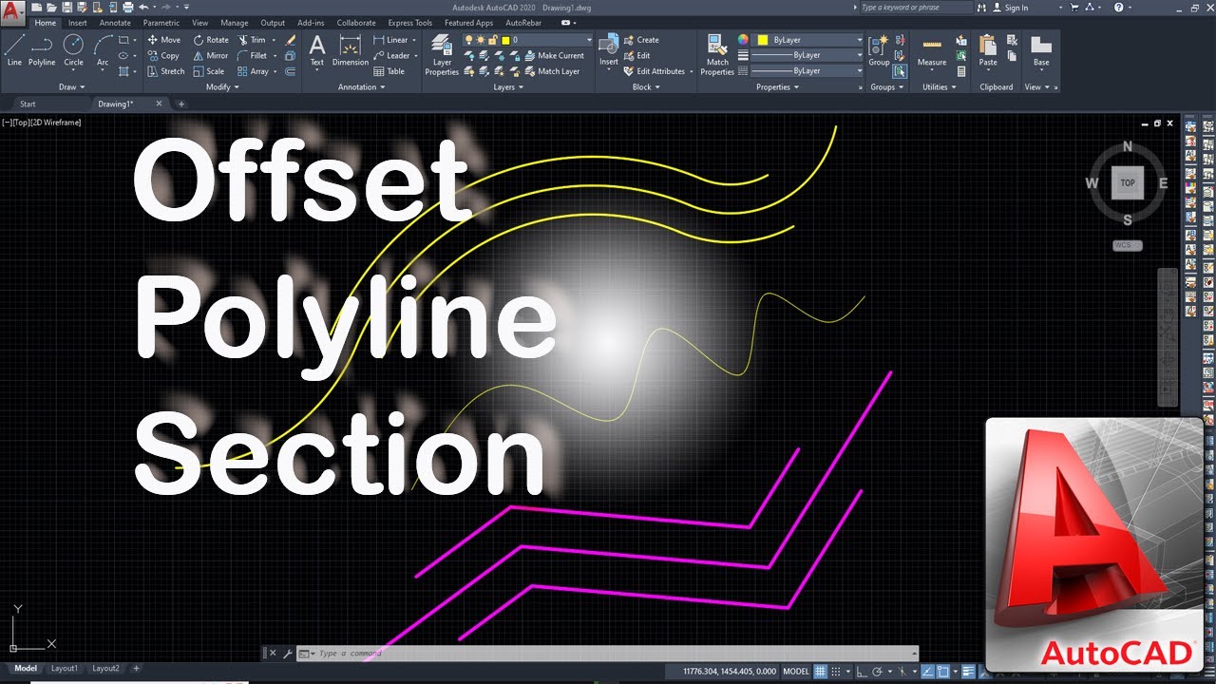The width and height of the screenshot is (1216, 684).
Task: Open the Parametric ribbon tab
Action: [x=161, y=23]
